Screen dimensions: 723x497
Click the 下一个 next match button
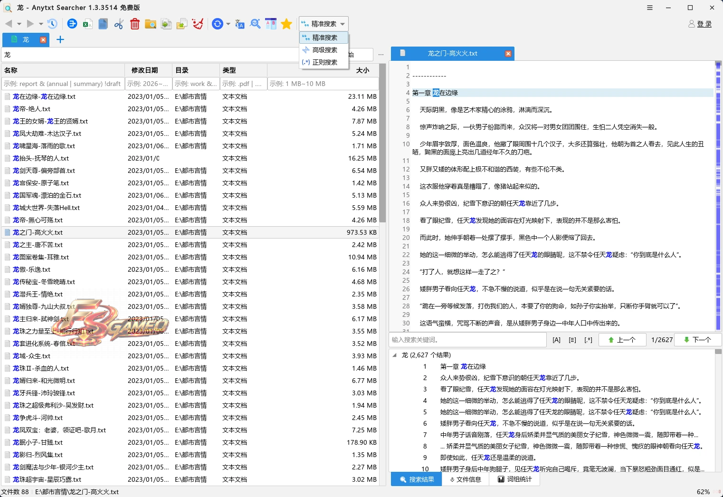[698, 340]
